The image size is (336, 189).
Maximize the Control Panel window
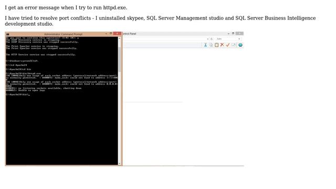(233, 34)
